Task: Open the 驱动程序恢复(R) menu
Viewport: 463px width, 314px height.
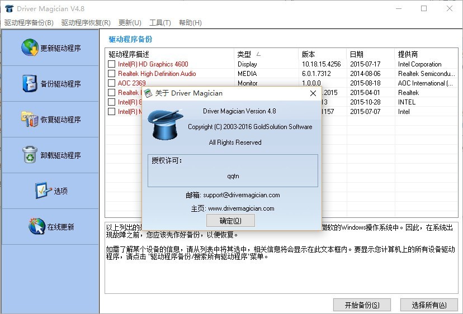Action: click(x=86, y=23)
